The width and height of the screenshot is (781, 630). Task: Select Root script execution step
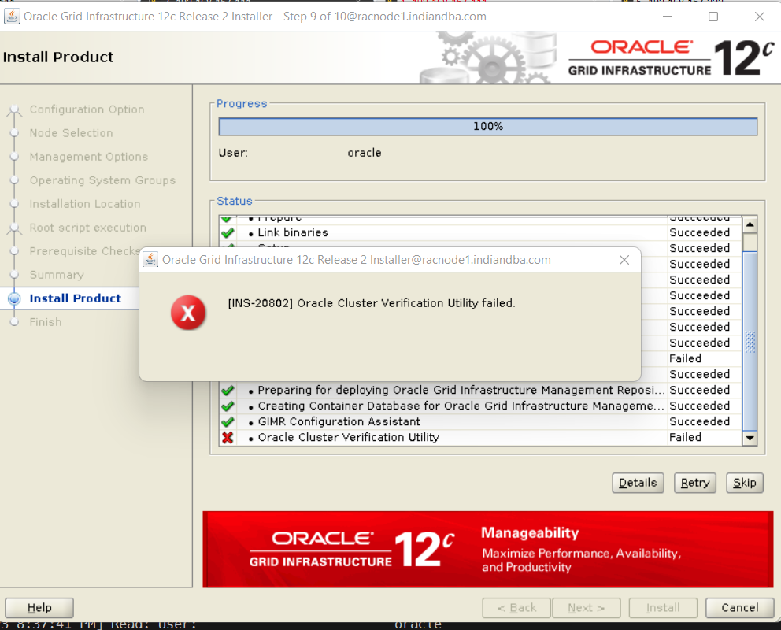tap(87, 228)
